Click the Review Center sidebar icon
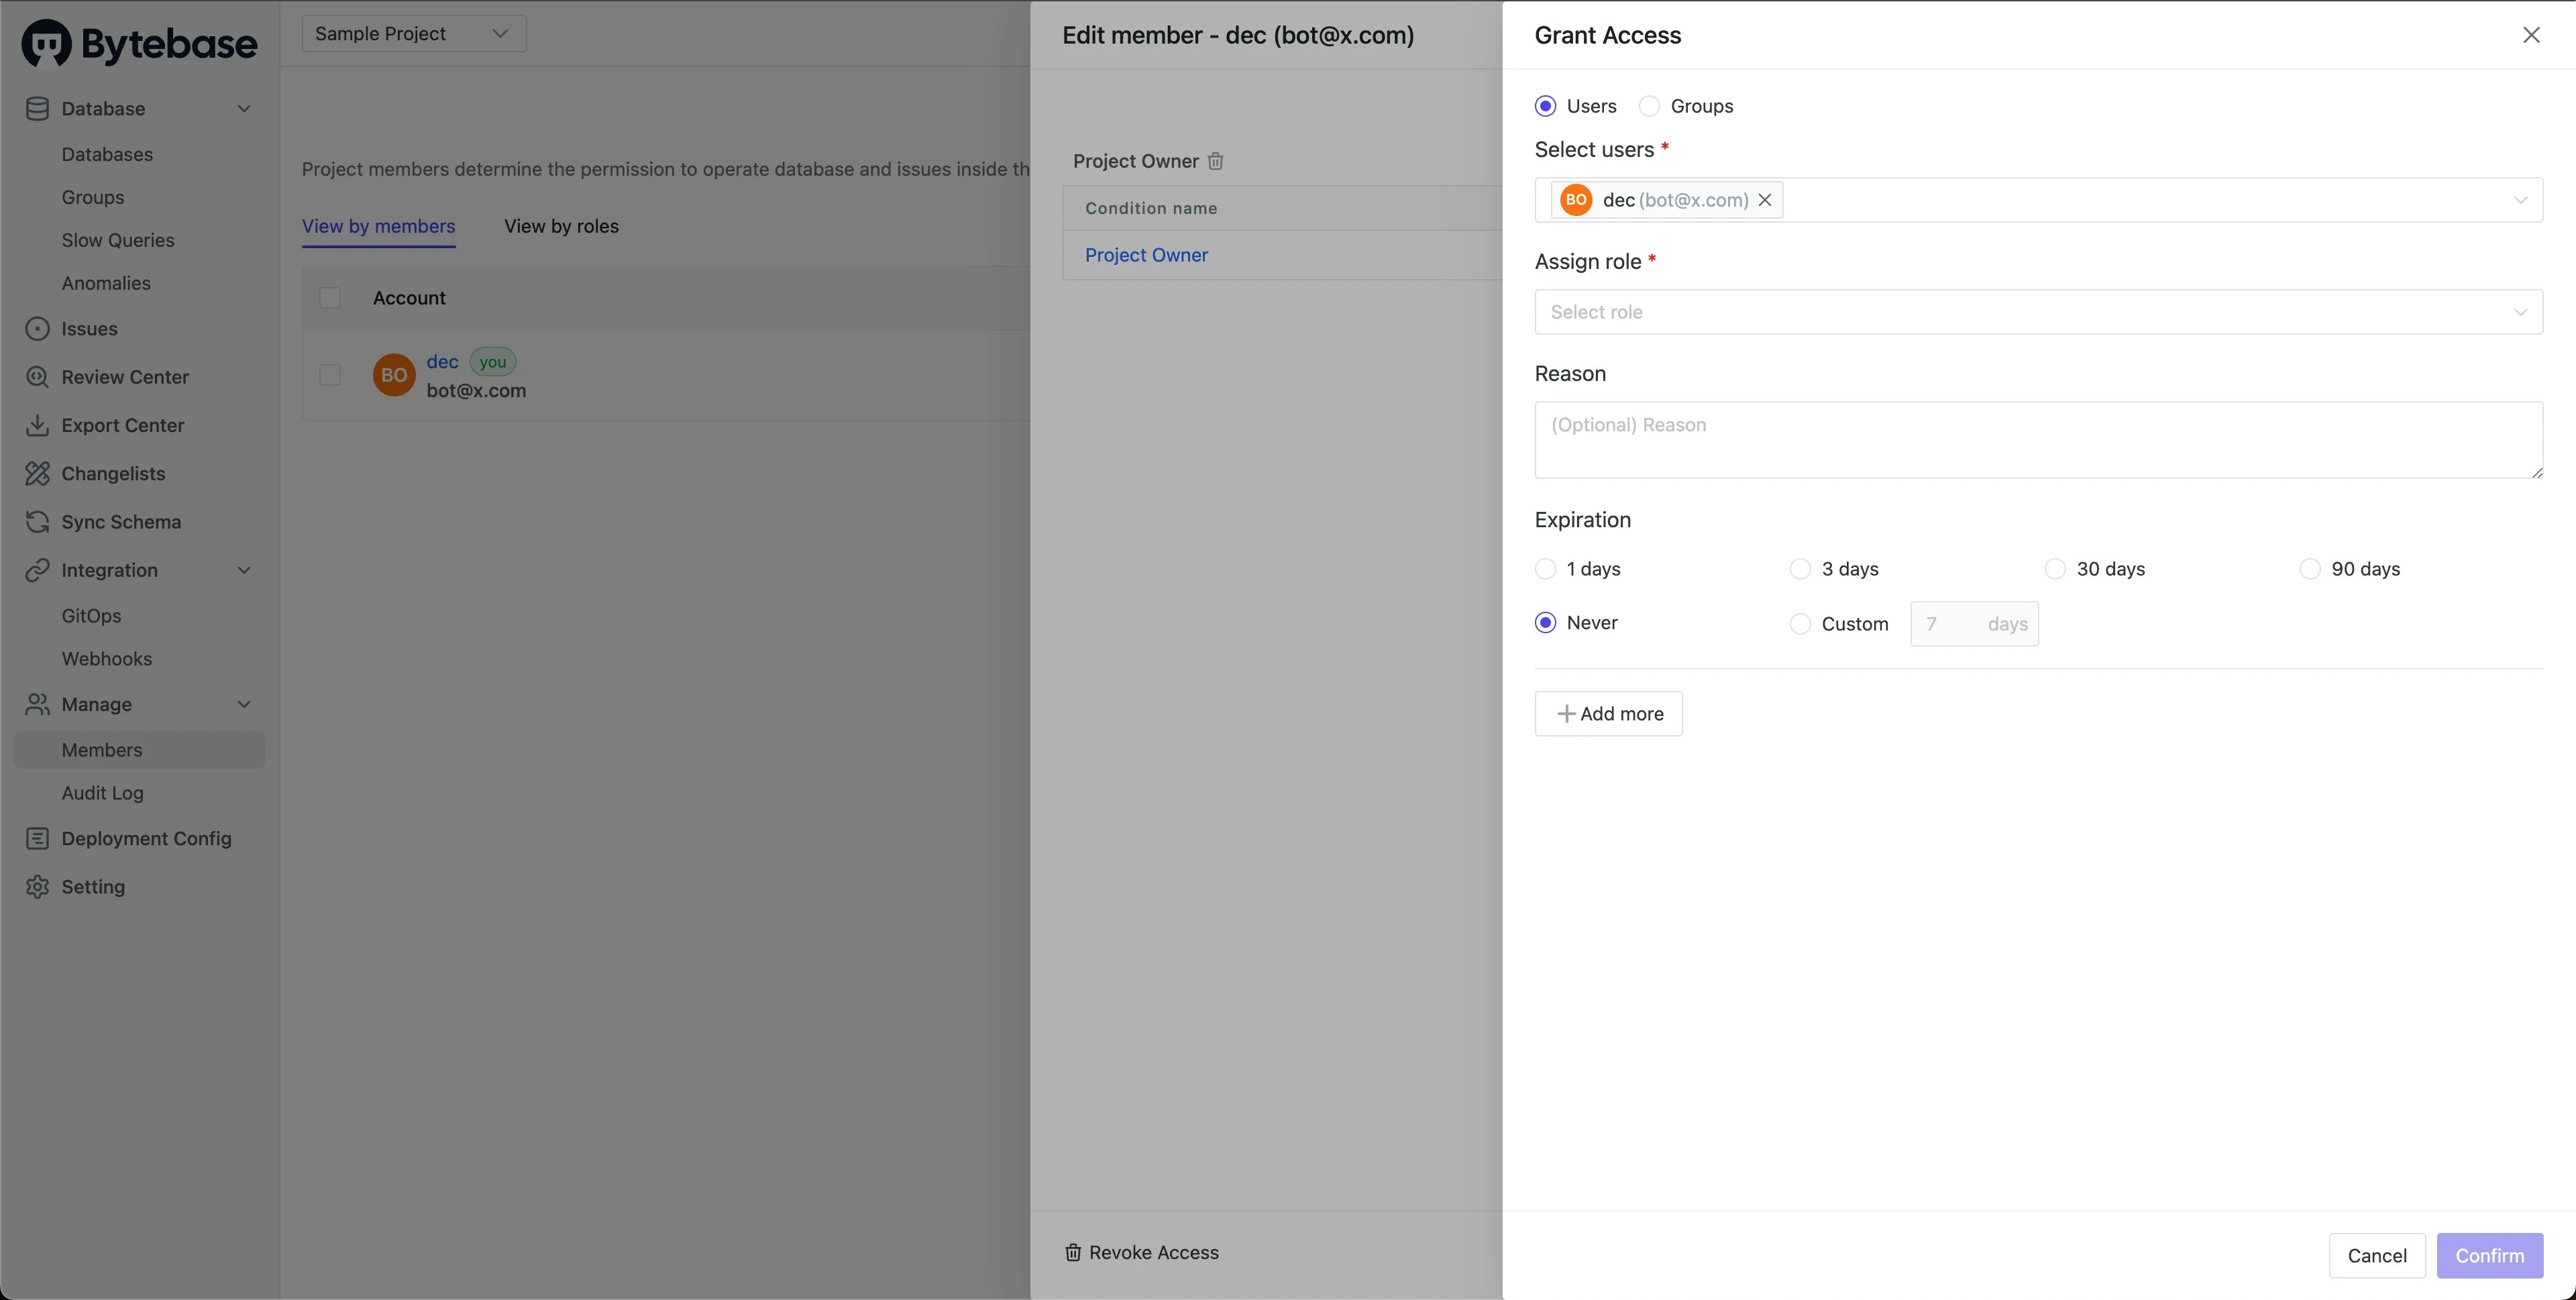This screenshot has width=2576, height=1300. 37,377
